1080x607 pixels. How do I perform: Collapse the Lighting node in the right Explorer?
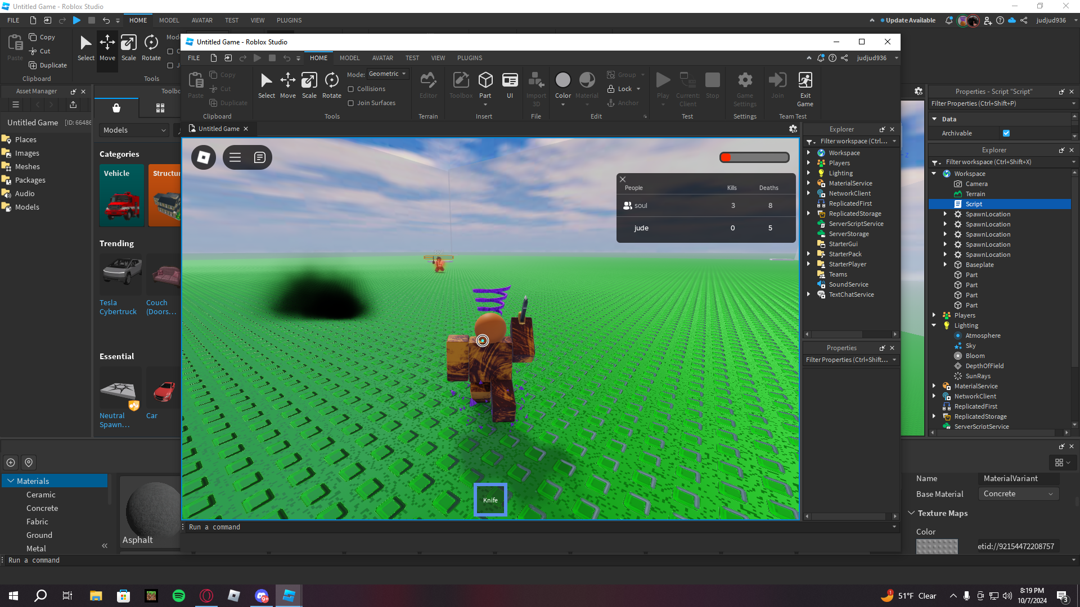coord(934,325)
